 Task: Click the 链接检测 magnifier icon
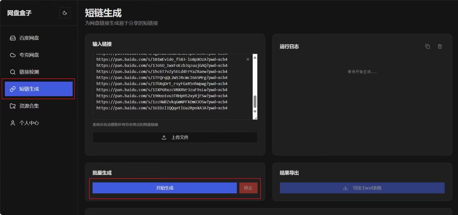(x=13, y=72)
